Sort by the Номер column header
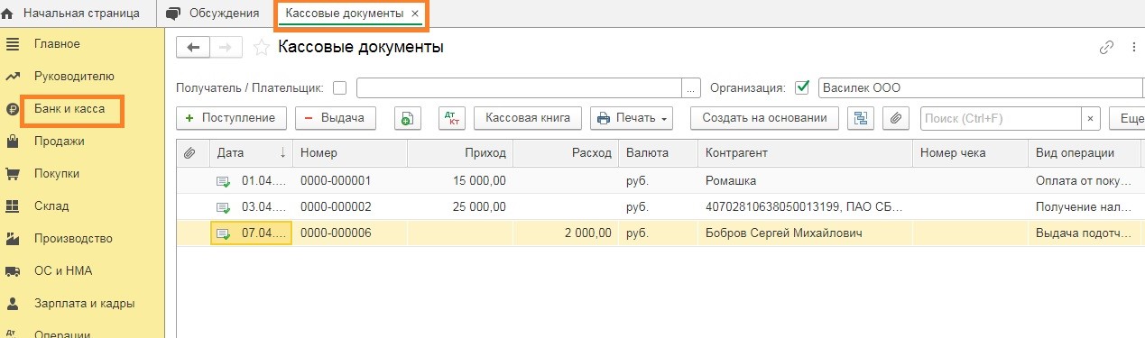Image resolution: width=1145 pixels, height=338 pixels. point(350,153)
